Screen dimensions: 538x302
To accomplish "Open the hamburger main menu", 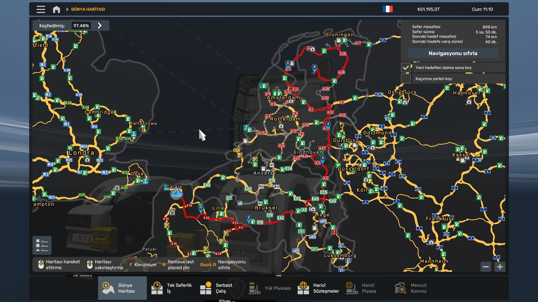I will pos(41,9).
